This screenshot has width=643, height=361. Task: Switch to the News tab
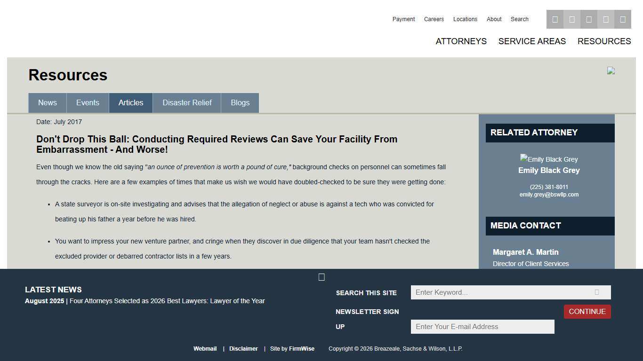(x=47, y=102)
